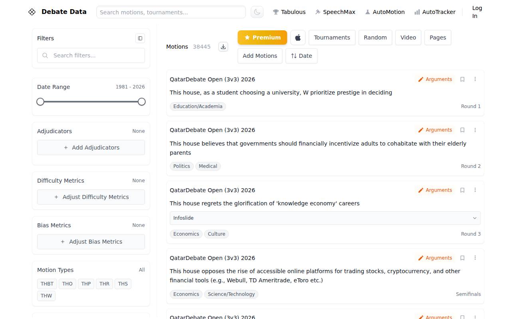
Task: Open more options for university prestige motion
Action: point(475,79)
